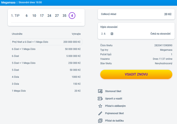Click the Počet tipů label
The image size is (177, 124).
coord(106,54)
